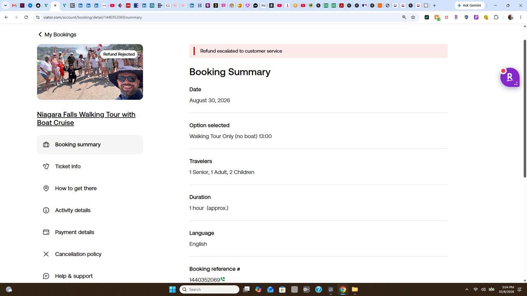Viewport: 527px width, 296px height.
Task: Select Booking summary in the sidebar
Action: point(90,145)
